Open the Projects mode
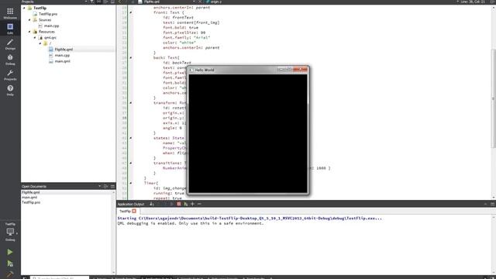 10,75
